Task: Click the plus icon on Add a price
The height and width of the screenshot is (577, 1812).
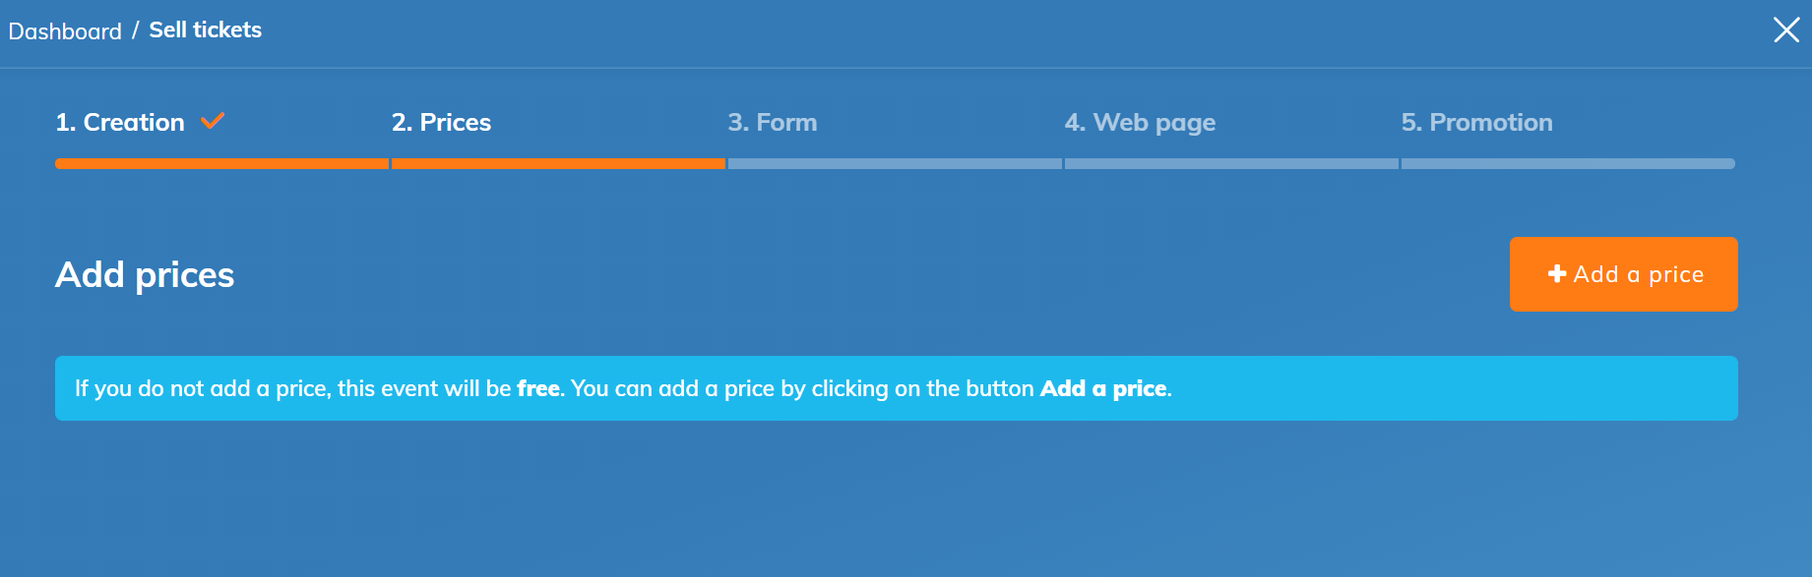Action: coord(1556,274)
